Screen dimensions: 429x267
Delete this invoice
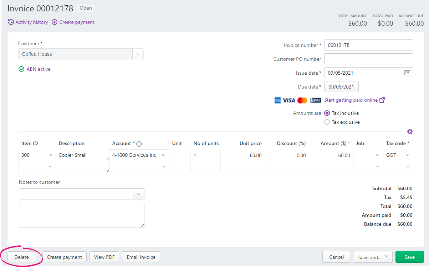click(x=22, y=257)
